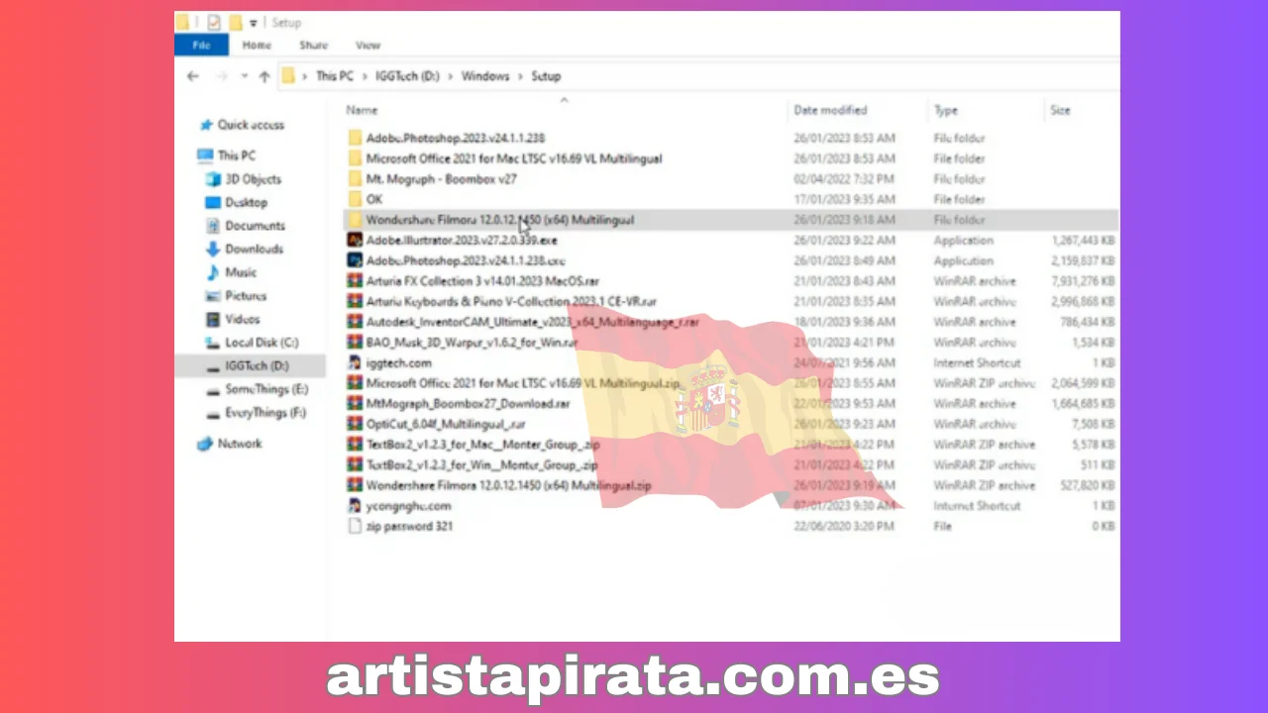
Task: Select Network in navigation pane
Action: click(240, 444)
